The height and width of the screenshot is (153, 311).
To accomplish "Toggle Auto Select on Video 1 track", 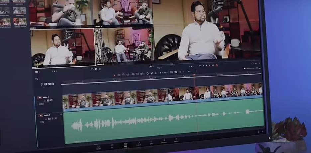I will (48, 100).
